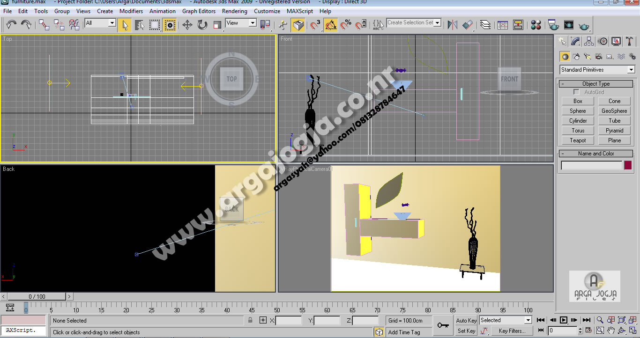640x338 pixels.
Task: Open the Motion panel tab icon
Action: (x=603, y=42)
